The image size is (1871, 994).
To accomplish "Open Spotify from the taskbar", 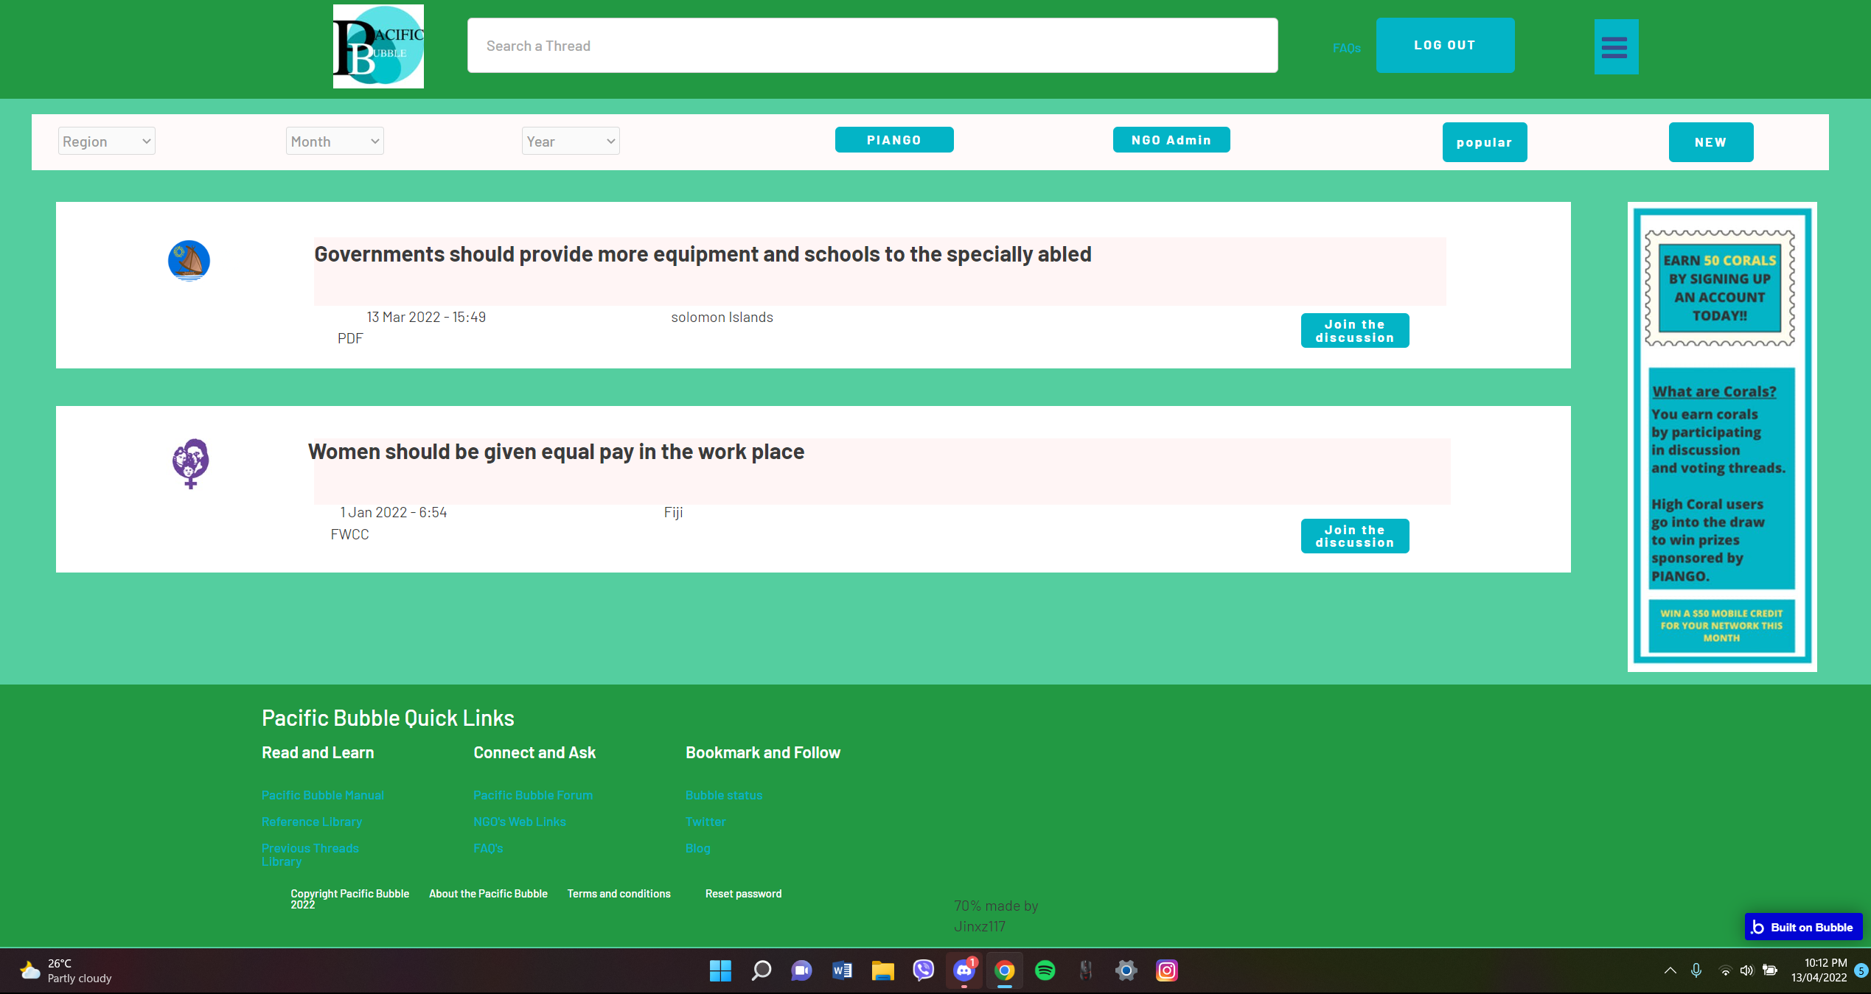I will (x=1045, y=970).
